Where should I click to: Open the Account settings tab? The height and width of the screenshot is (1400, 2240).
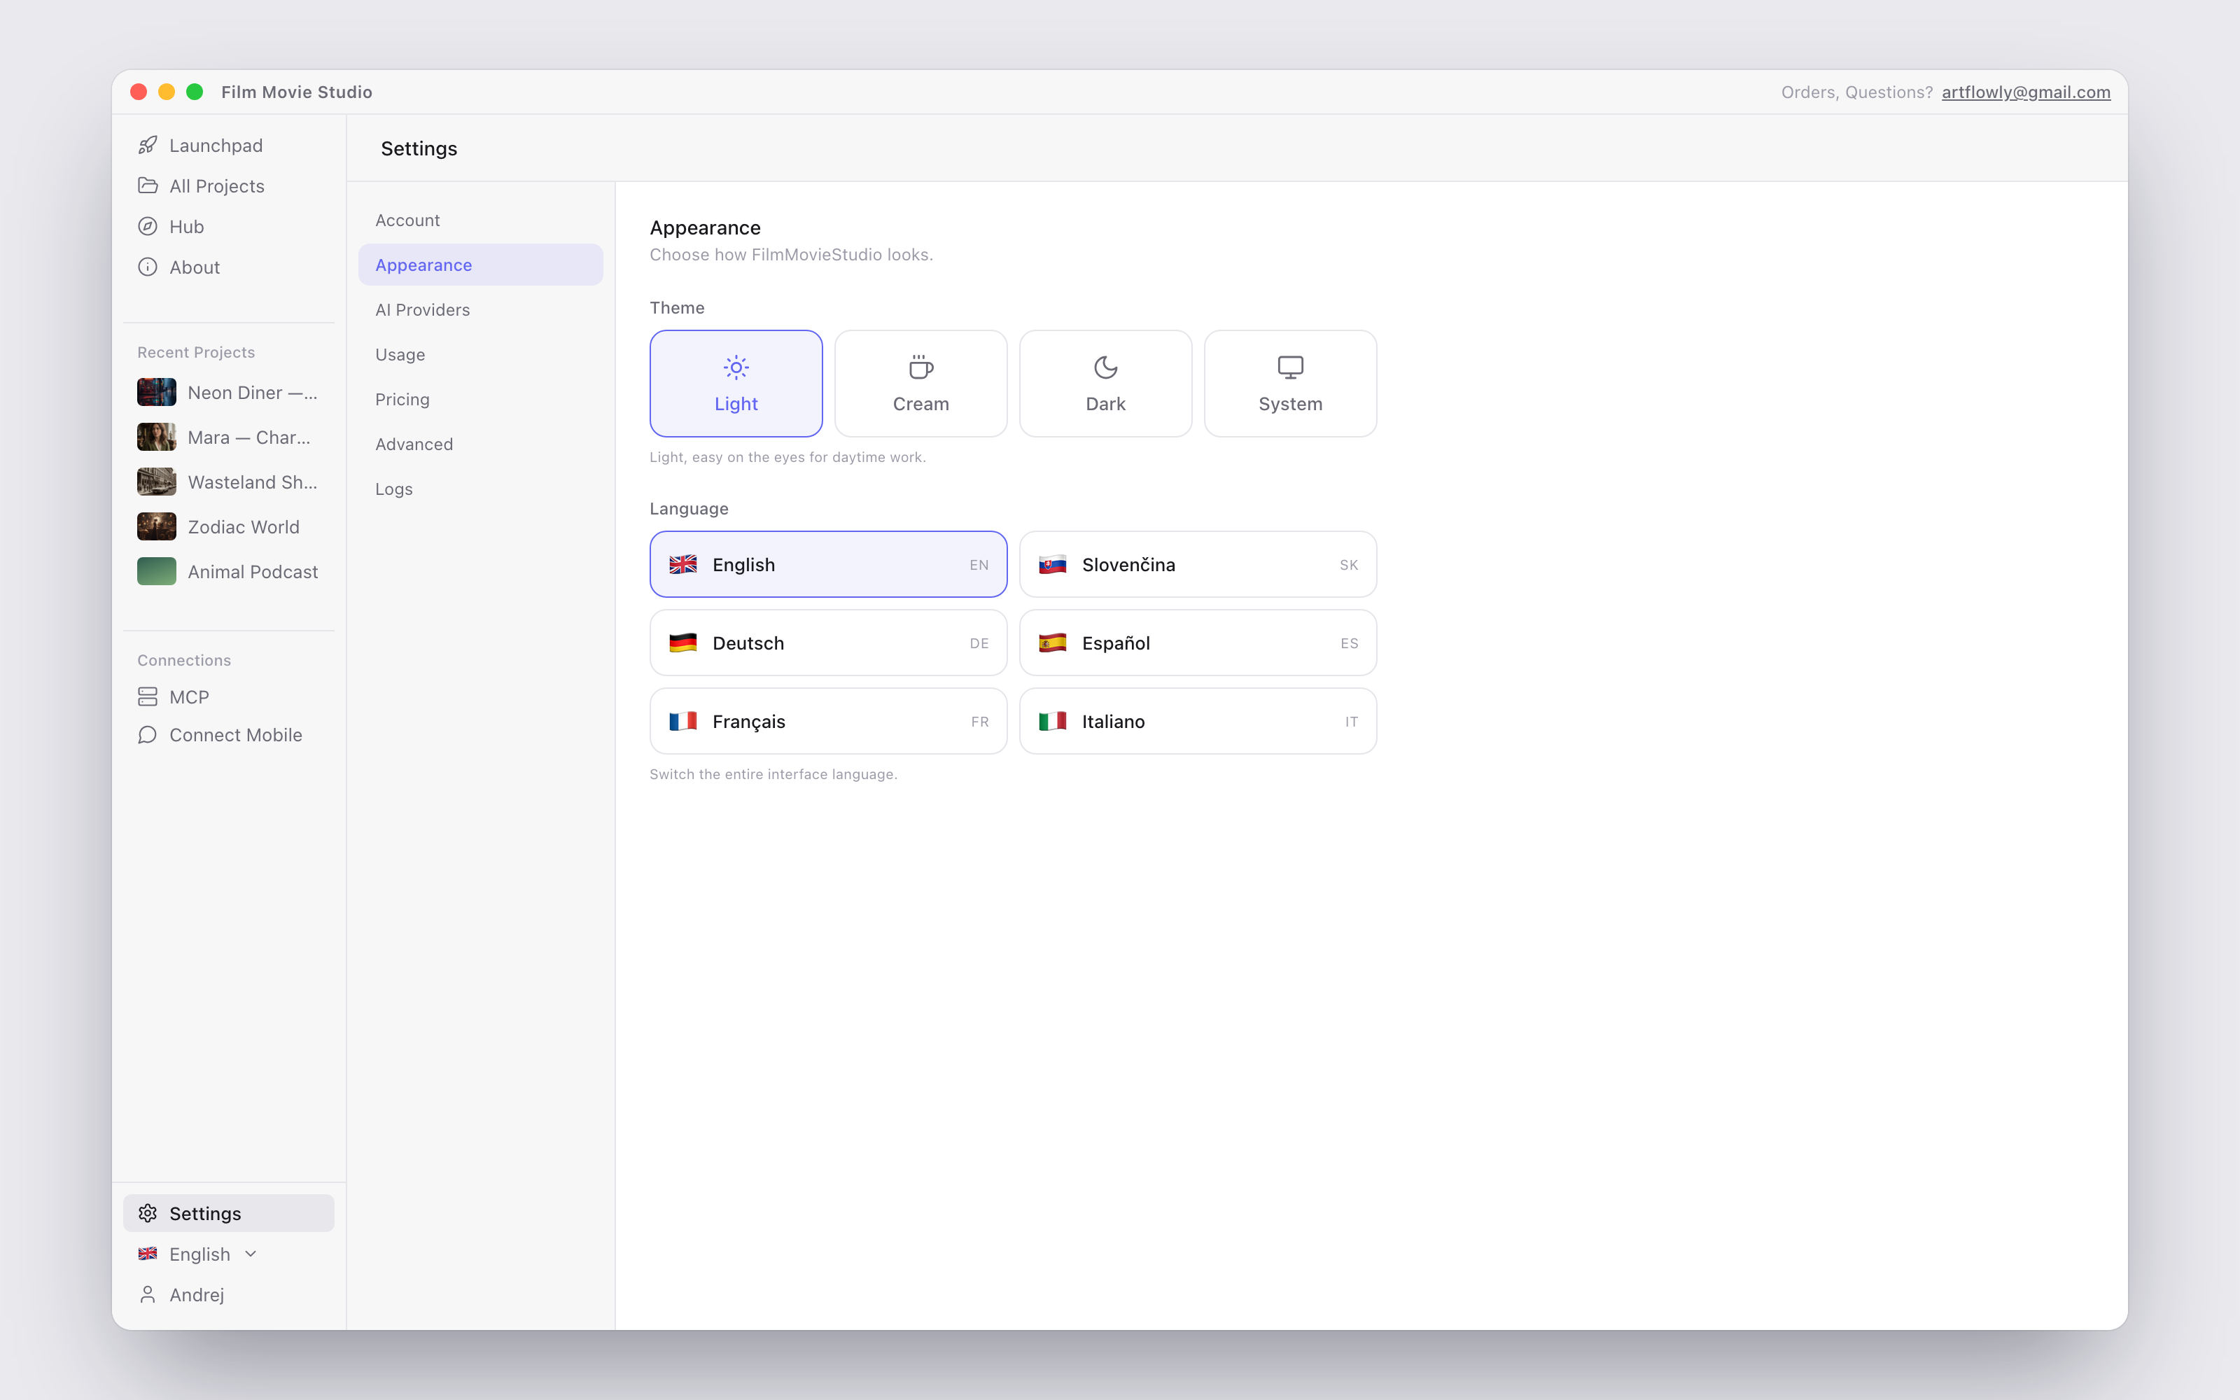click(480, 220)
